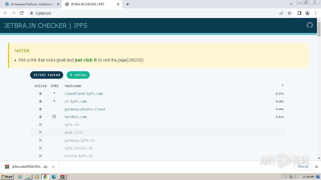Open Microsoft Edge from the taskbar
Image resolution: width=321 pixels, height=180 pixels.
pyautogui.click(x=54, y=177)
